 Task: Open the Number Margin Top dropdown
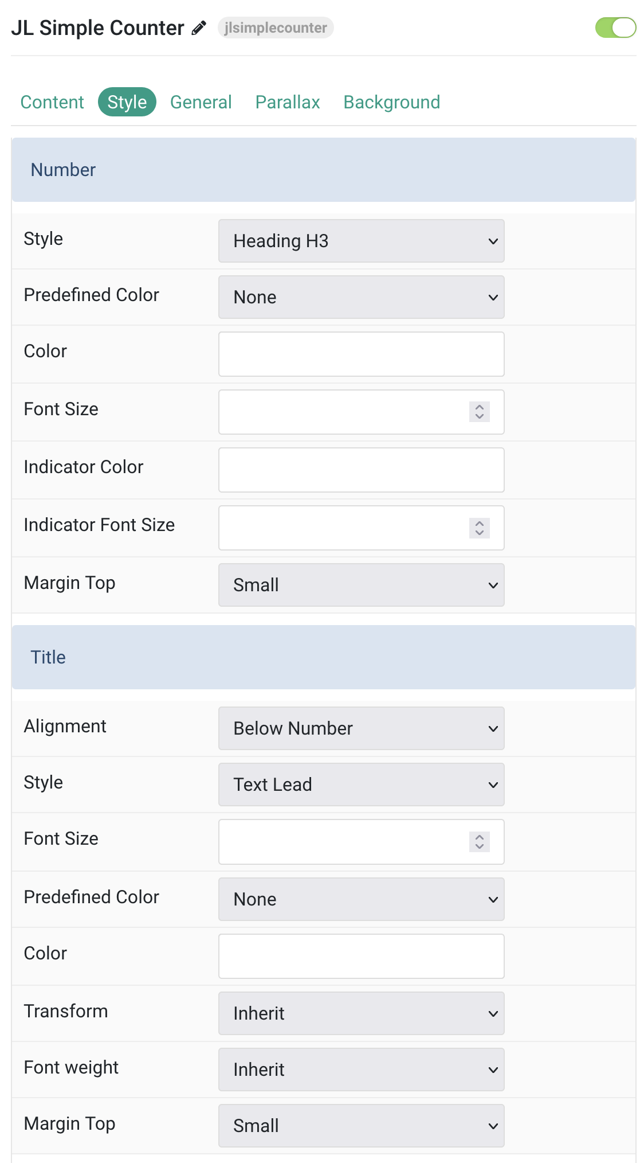tap(362, 585)
